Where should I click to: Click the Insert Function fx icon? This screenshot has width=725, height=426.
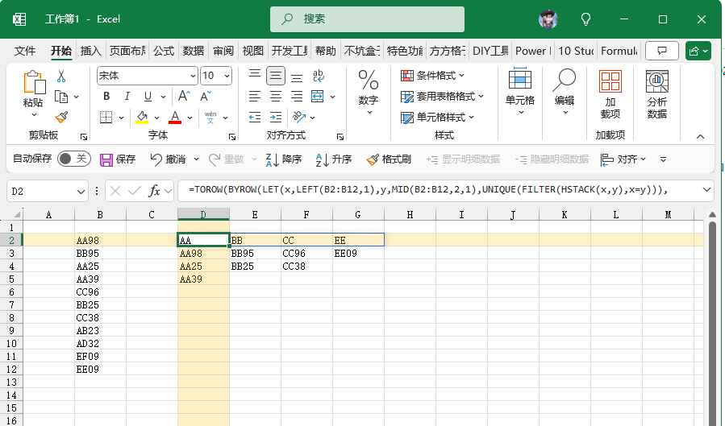pos(154,191)
